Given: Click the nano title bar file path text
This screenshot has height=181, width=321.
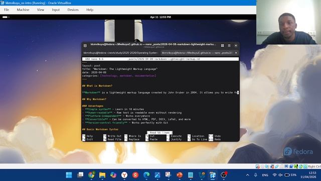Looking at the screenshot, I should (164, 59).
